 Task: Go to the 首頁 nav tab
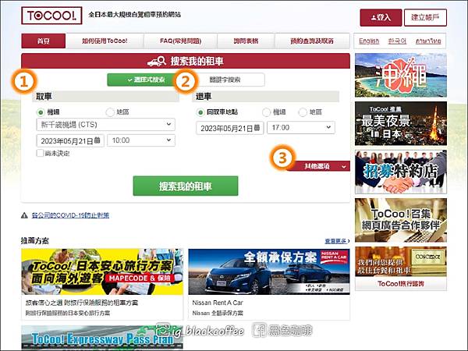43,41
